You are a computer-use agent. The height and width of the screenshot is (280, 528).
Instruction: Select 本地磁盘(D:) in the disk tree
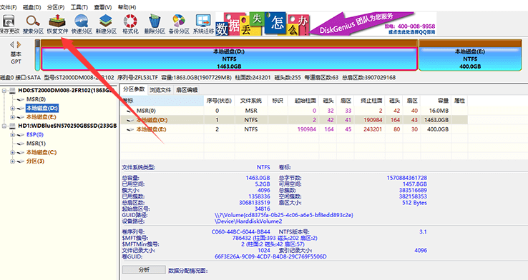42,109
